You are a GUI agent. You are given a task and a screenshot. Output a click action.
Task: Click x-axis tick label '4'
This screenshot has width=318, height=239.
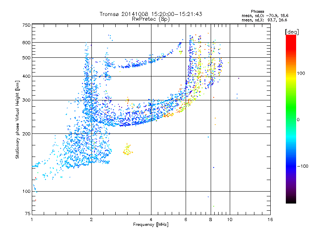[x=151, y=219]
